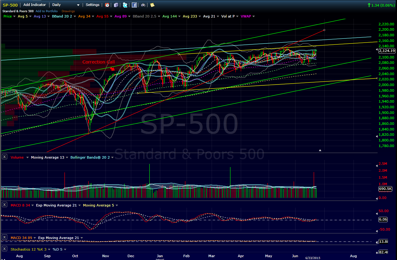Click the 690.5K volume value label
The image size is (397, 260).
[x=385, y=189]
